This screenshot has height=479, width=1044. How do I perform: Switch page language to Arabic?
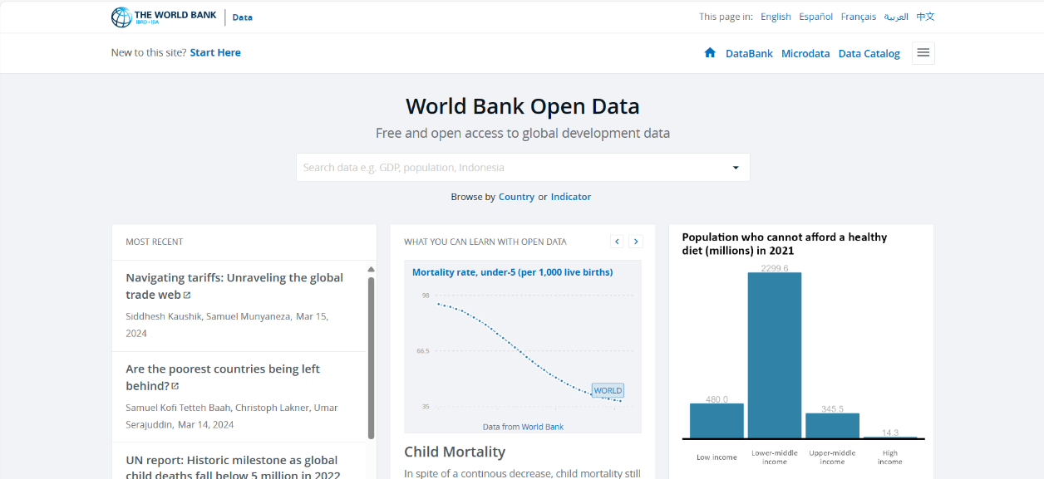tap(896, 17)
